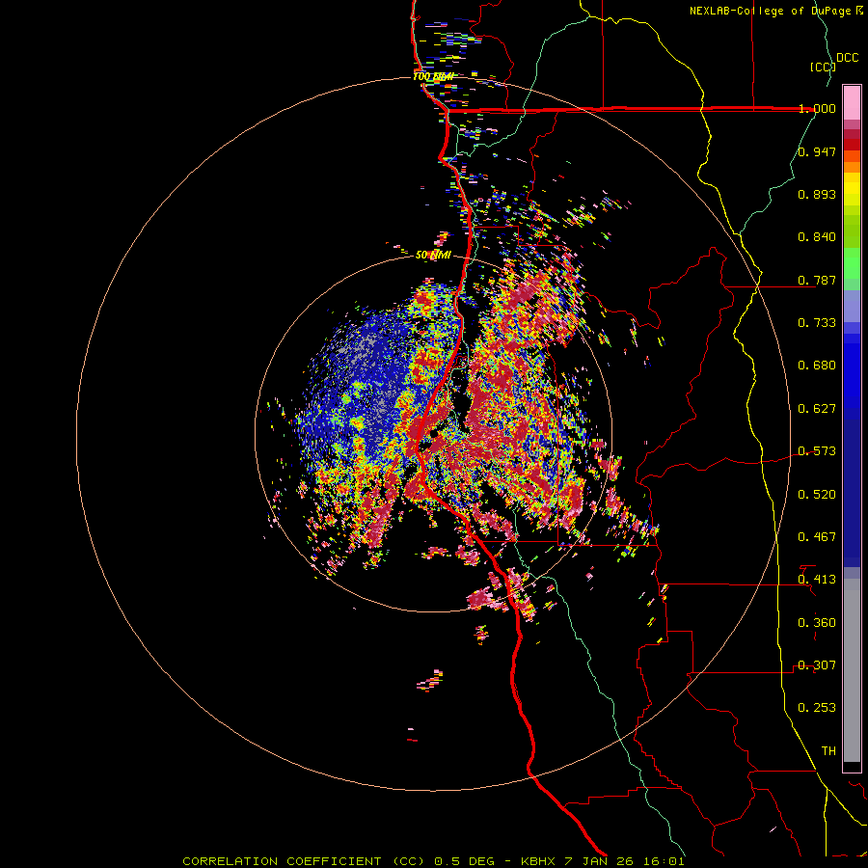Image resolution: width=868 pixels, height=868 pixels.
Task: Click the 0.520 value on the color scale
Action: (x=817, y=495)
